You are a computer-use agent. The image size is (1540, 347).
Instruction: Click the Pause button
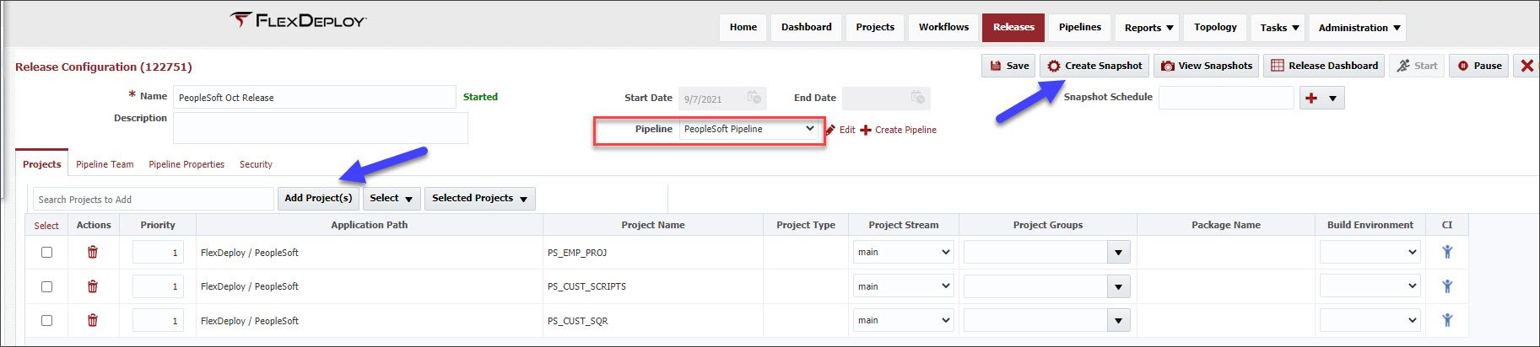point(1479,66)
